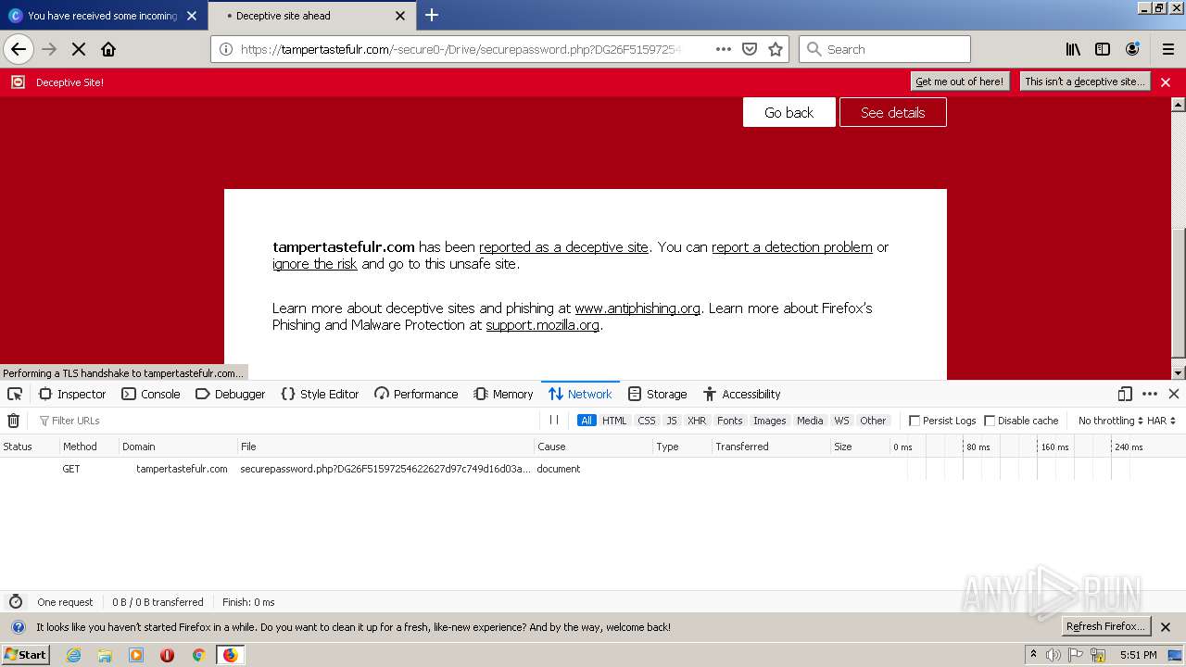This screenshot has width=1186, height=667.
Task: Switch to the Style Editor tab
Action: pyautogui.click(x=320, y=394)
